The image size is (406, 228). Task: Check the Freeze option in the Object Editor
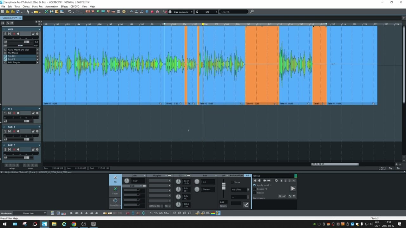point(255,193)
